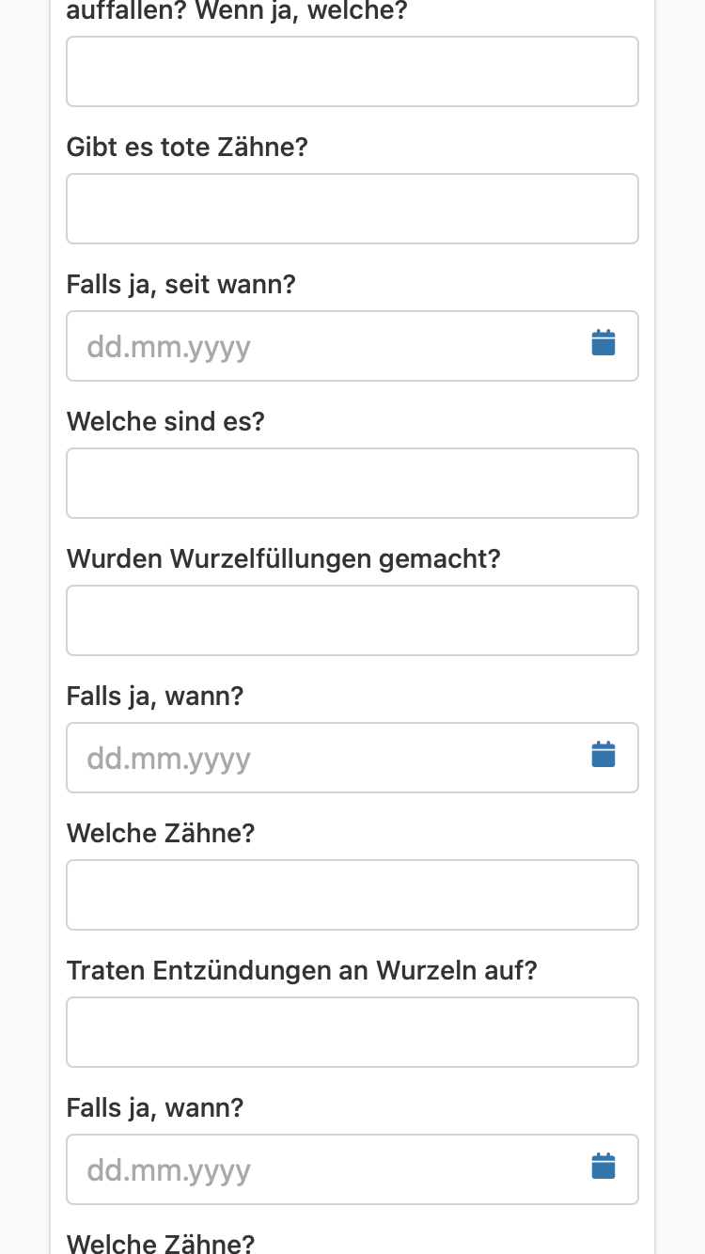Click the 'Falls ja, seit wann?' label text
Viewport: 705px width, 1254px height.
coord(181,285)
